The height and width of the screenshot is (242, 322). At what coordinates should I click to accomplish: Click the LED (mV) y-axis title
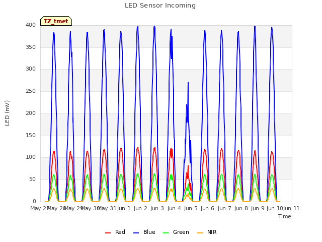[x=7, y=113]
